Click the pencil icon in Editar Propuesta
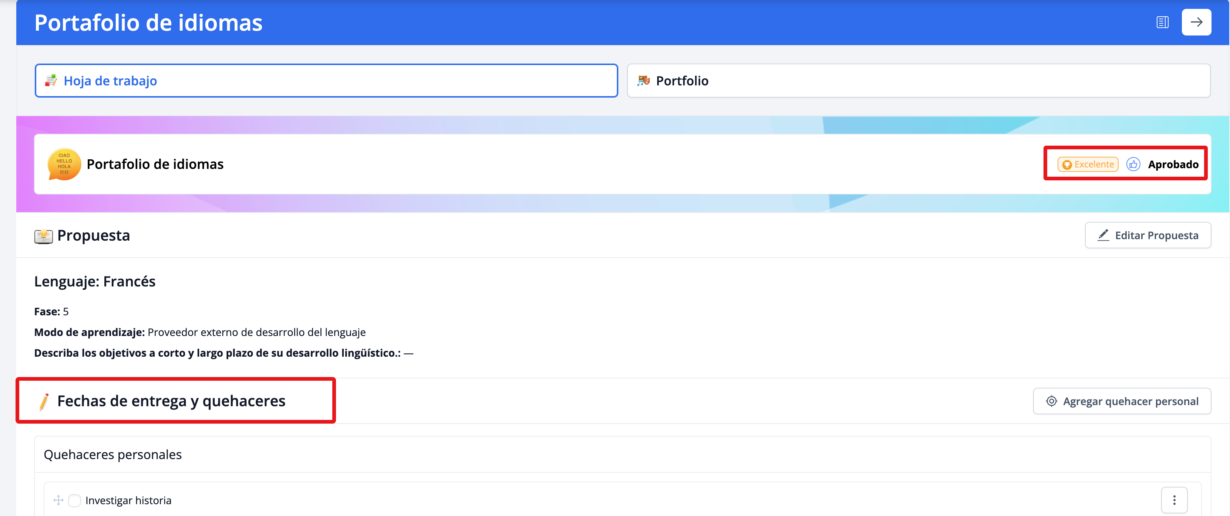 click(x=1103, y=235)
